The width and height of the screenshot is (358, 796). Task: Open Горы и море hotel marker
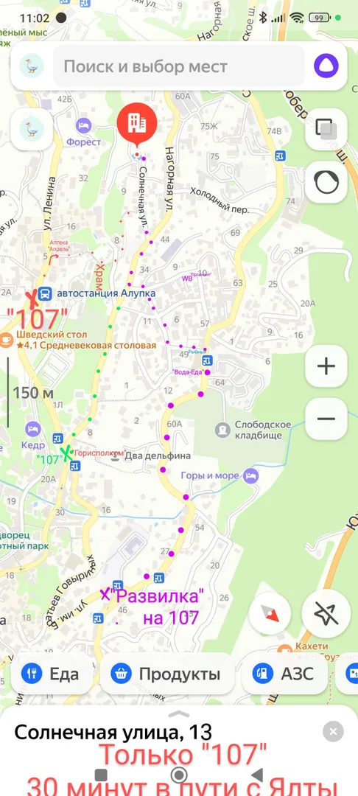[x=251, y=475]
